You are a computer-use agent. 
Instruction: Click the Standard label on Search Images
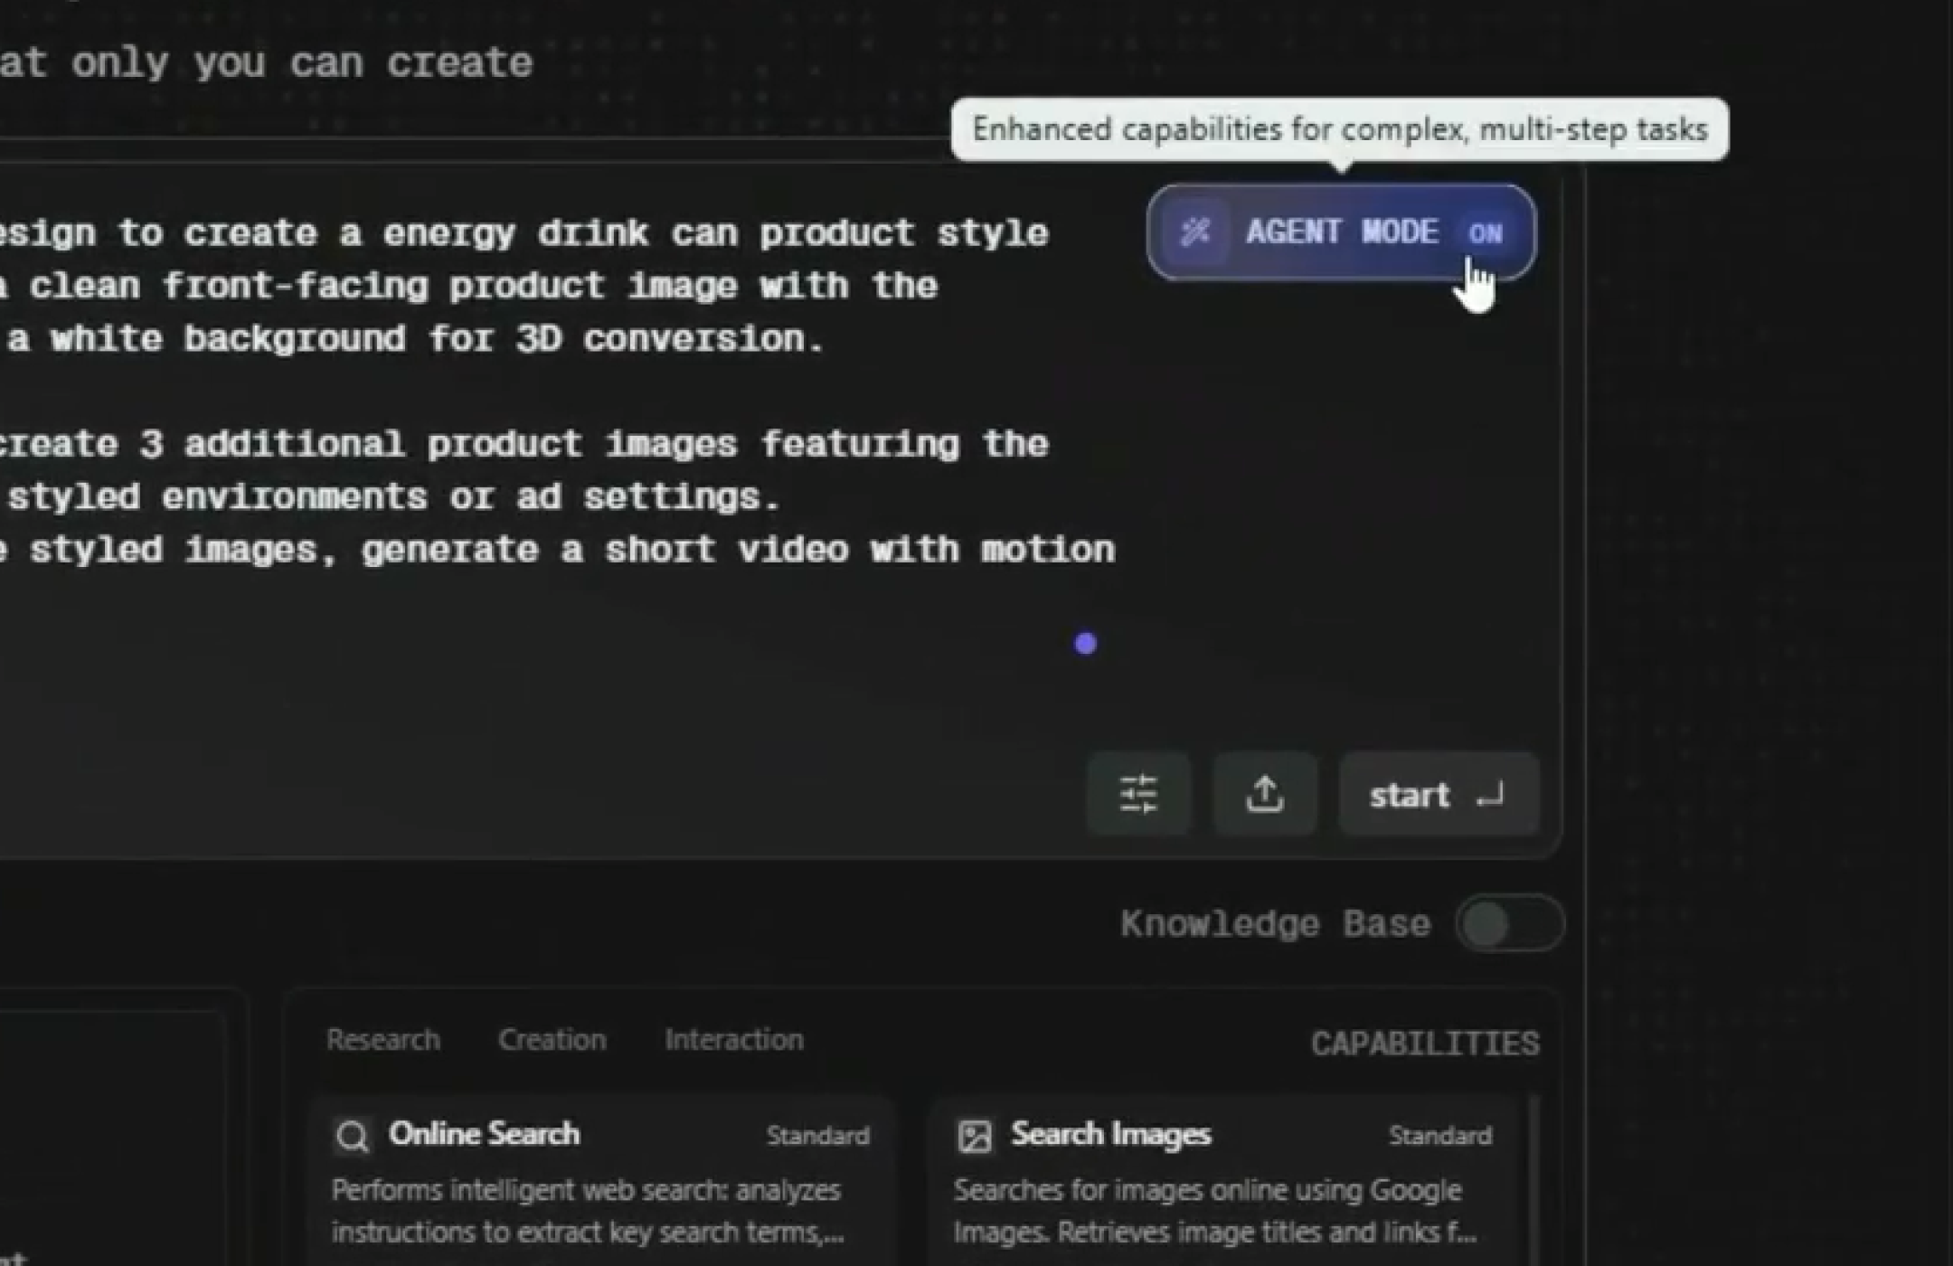point(1440,1136)
